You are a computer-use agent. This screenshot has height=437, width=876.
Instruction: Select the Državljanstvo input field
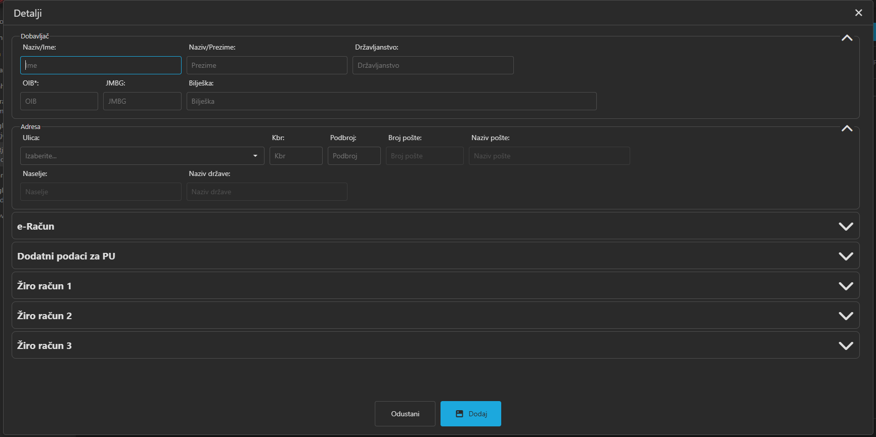click(x=433, y=65)
